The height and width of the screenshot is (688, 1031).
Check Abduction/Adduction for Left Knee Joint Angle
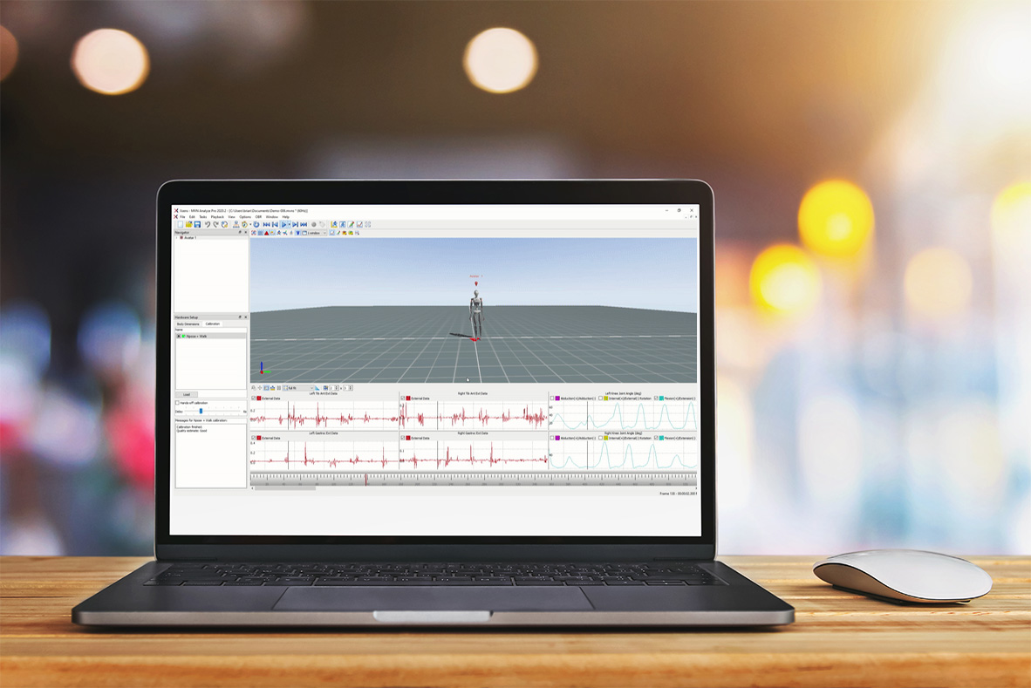click(x=552, y=398)
